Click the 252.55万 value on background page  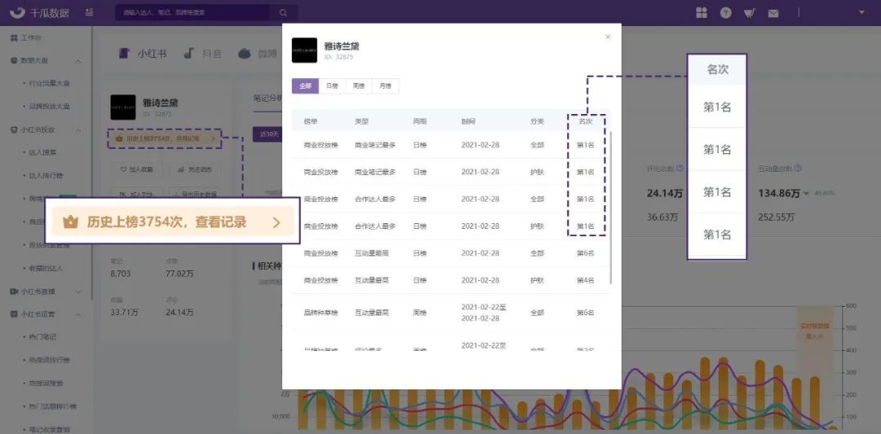(x=777, y=217)
